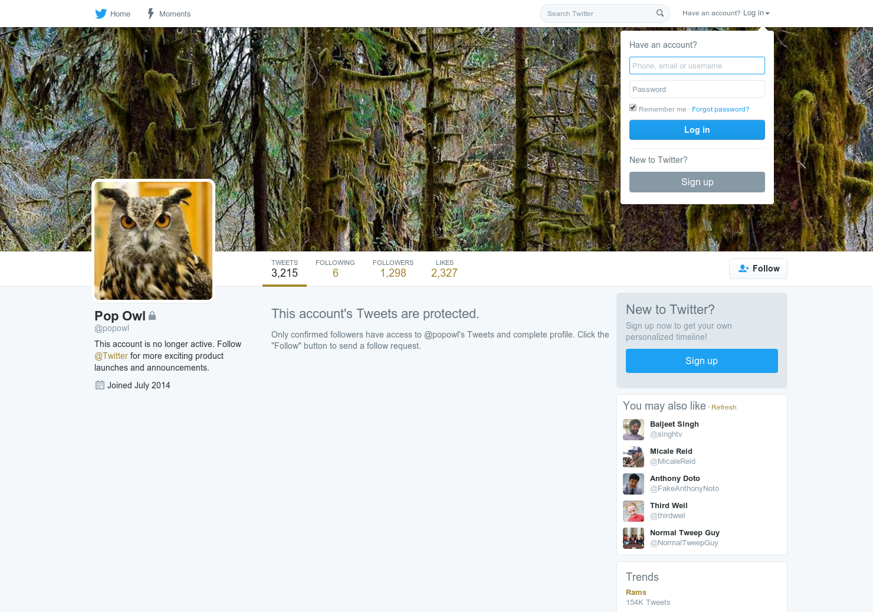This screenshot has width=873, height=612.
Task: Open the Pop Owl profile picture
Action: tap(153, 241)
